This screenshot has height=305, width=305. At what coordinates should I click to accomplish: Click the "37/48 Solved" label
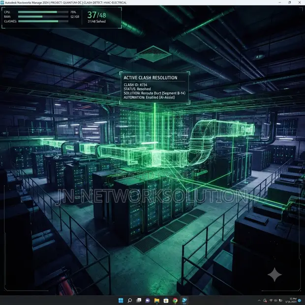click(x=97, y=21)
